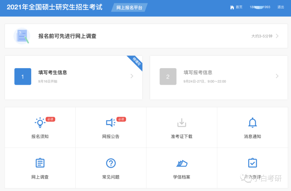
Task: Select the 职业测评 clipboard check icon
Action: 252,163
